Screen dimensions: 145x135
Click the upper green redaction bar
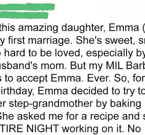[27, 7]
